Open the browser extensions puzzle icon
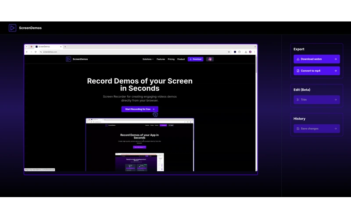Viewport: 351px width, 219px height. [239, 52]
